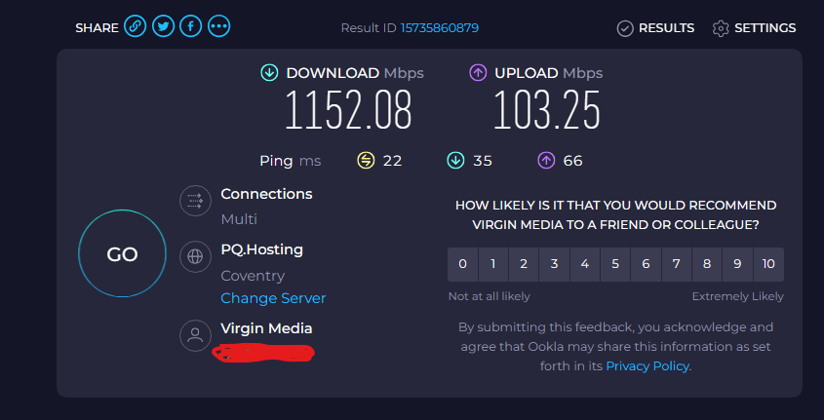824x420 pixels.
Task: Click the Virgin Media user profile icon
Action: point(195,335)
